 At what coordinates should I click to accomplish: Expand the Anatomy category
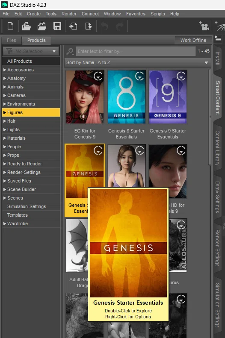[5, 78]
